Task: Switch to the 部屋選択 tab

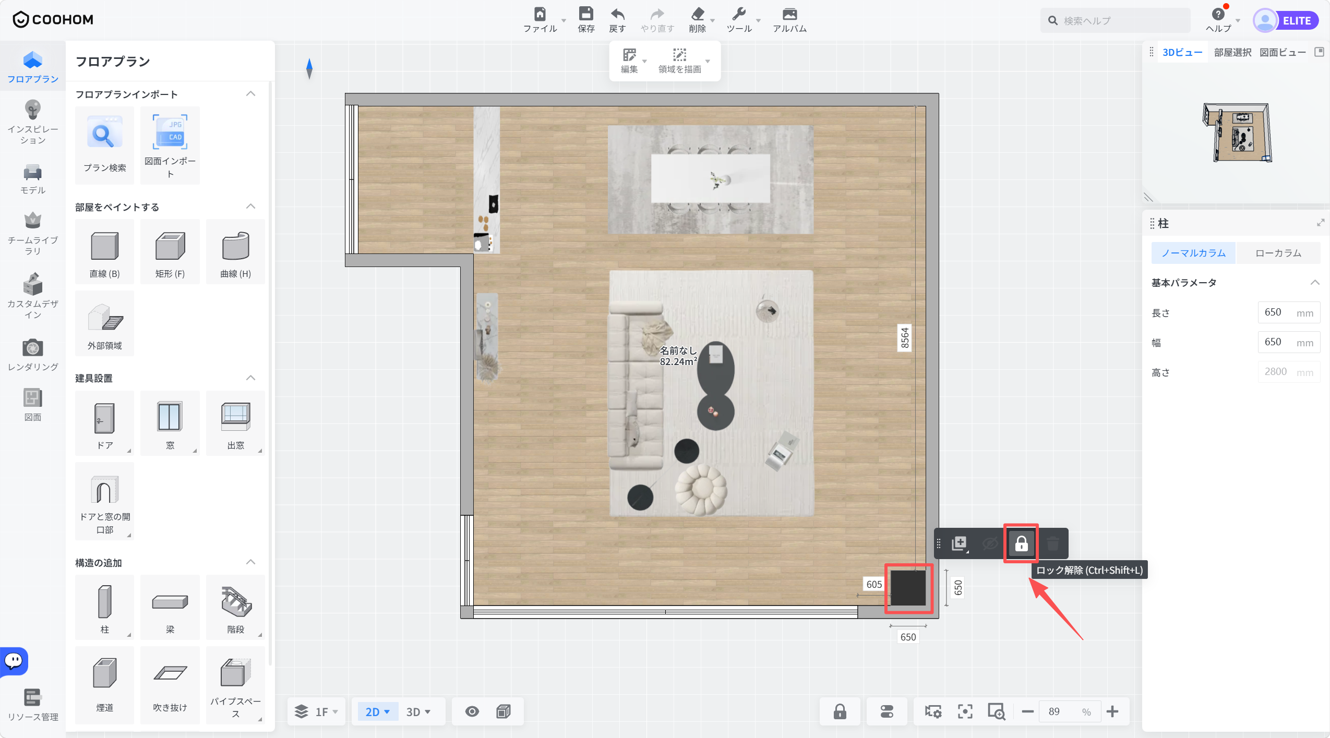Action: [x=1232, y=52]
